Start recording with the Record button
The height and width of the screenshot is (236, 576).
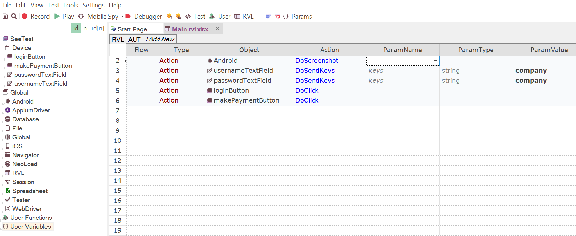point(35,16)
